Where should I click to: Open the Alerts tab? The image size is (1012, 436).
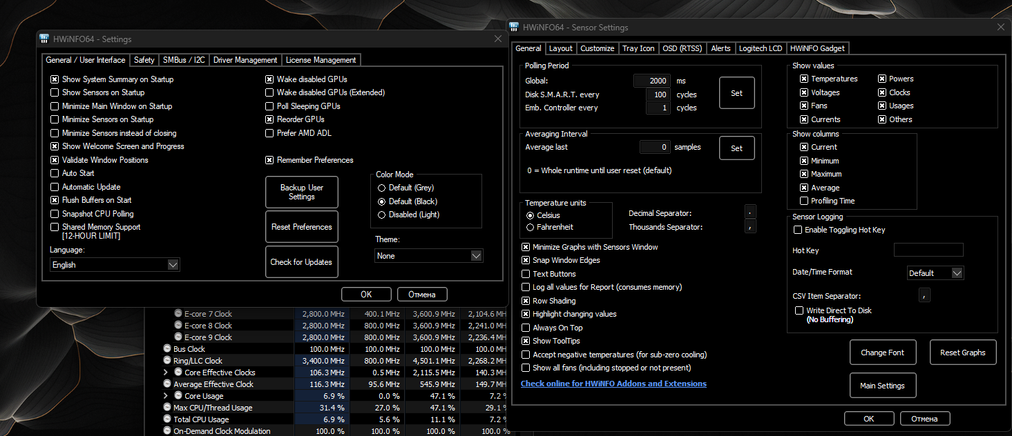coord(720,48)
